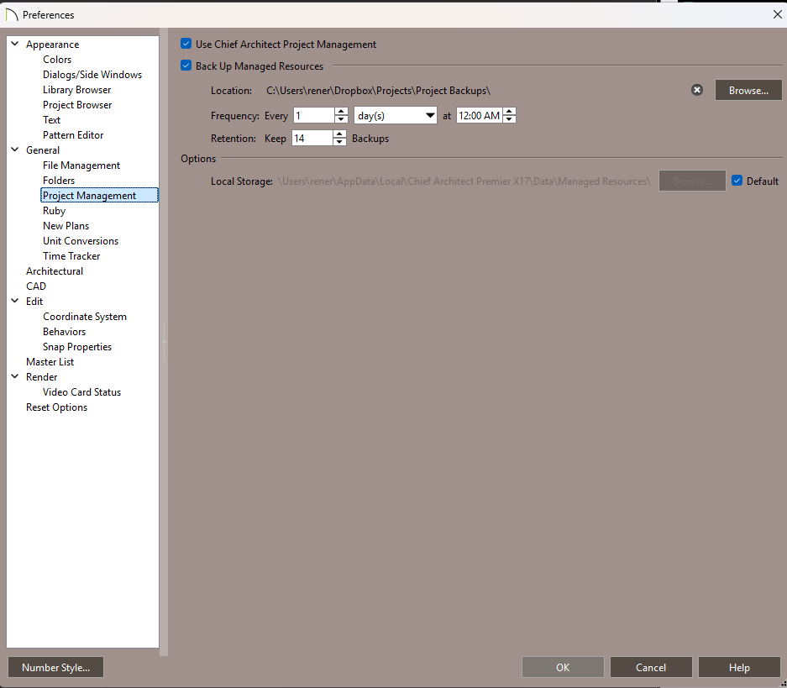Screen dimensions: 787x688
Task: Click the backup time input field
Action: click(479, 116)
